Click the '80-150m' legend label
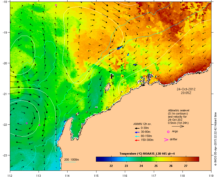Image resolution: width=219 pixels, height=177 pixels. click(146, 136)
